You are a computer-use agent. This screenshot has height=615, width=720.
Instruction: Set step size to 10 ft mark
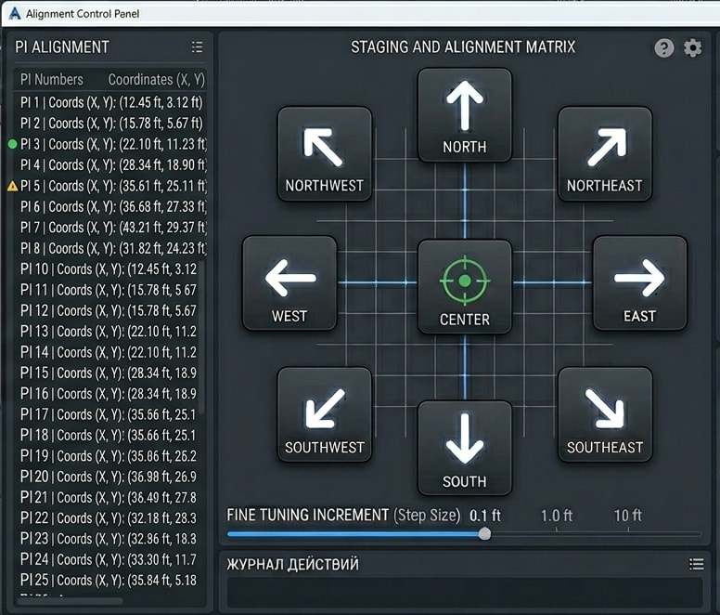click(x=628, y=516)
